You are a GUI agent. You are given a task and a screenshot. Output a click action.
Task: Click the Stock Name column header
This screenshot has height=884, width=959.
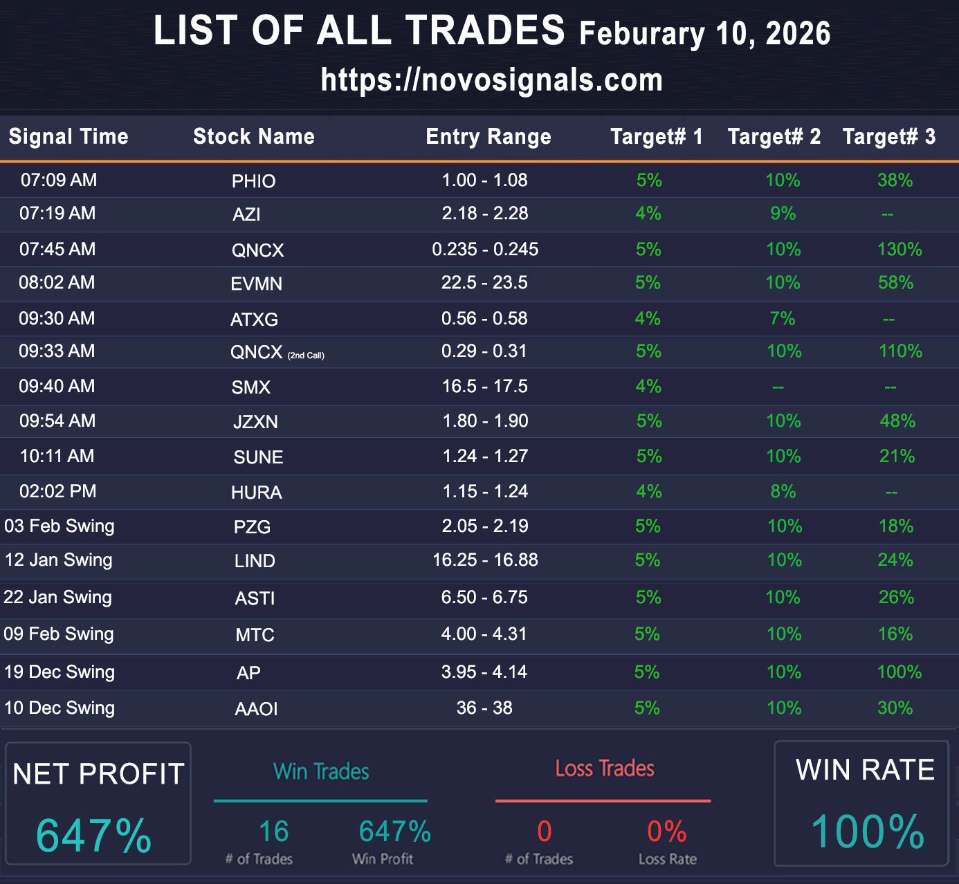pos(253,137)
